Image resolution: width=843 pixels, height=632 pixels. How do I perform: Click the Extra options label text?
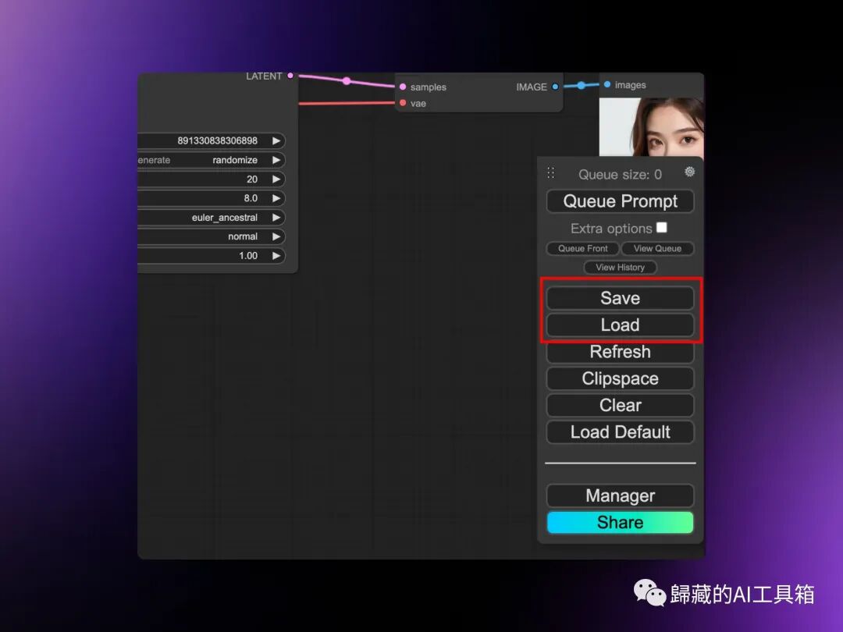tap(611, 229)
